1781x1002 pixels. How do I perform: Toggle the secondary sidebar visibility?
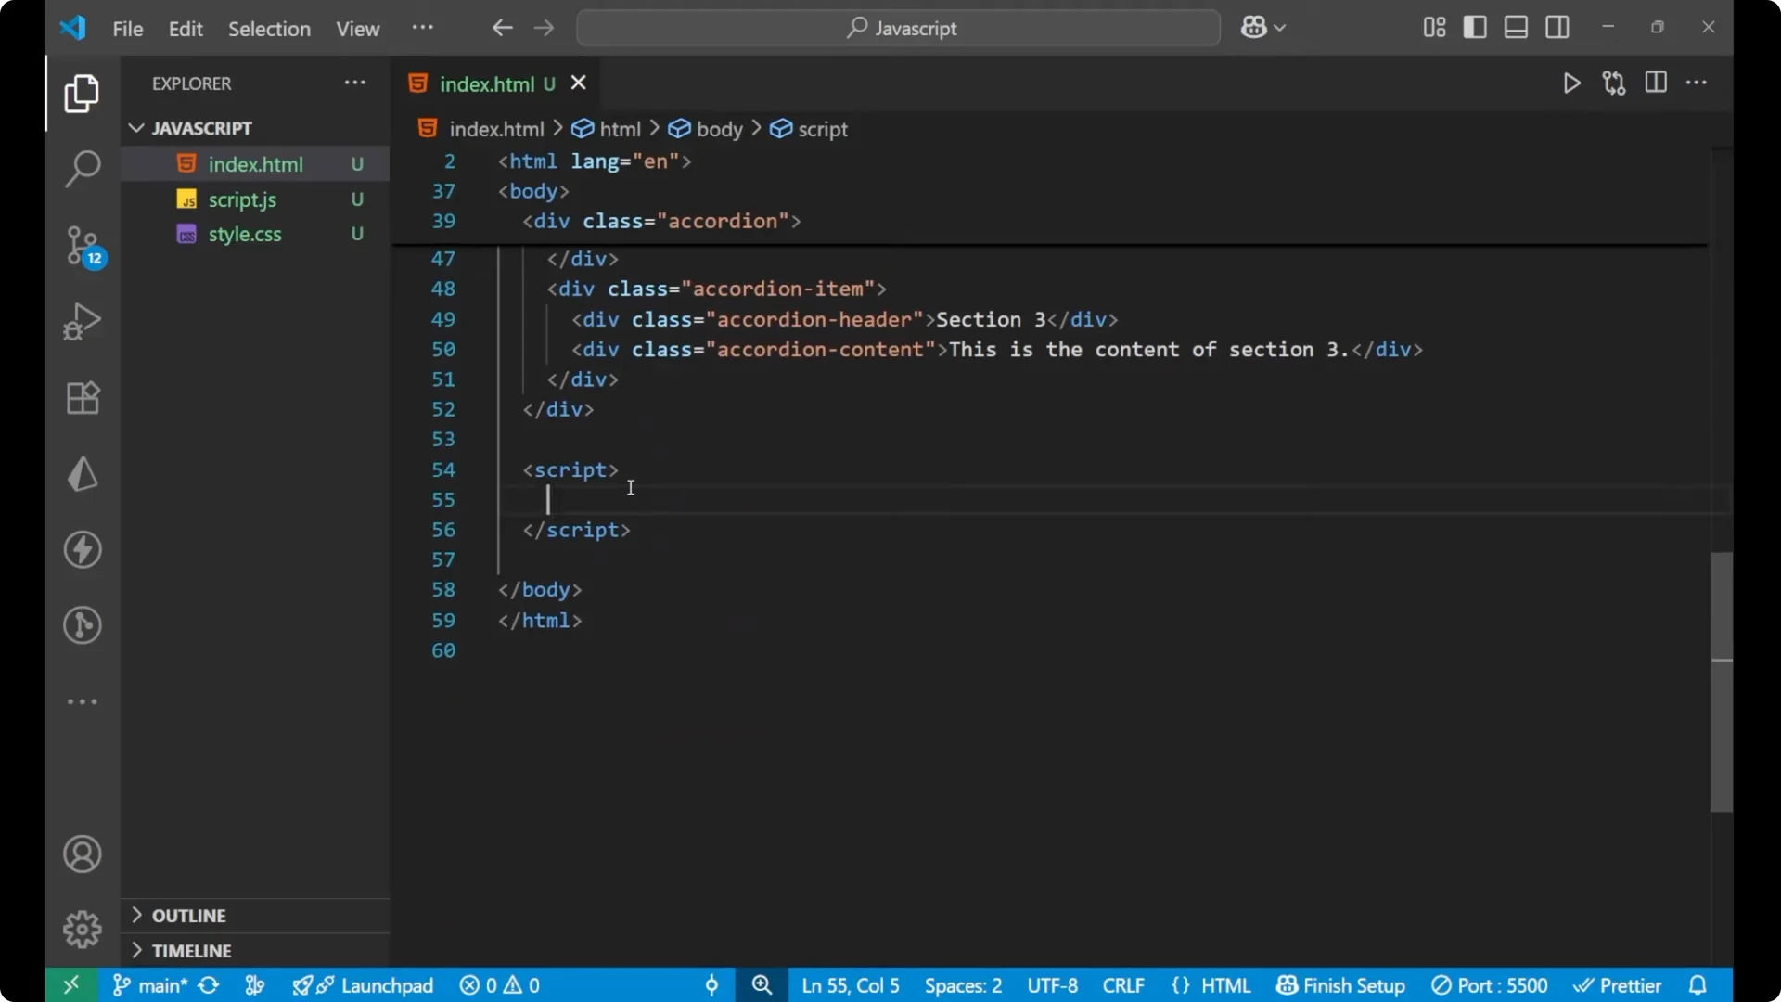pyautogui.click(x=1557, y=27)
